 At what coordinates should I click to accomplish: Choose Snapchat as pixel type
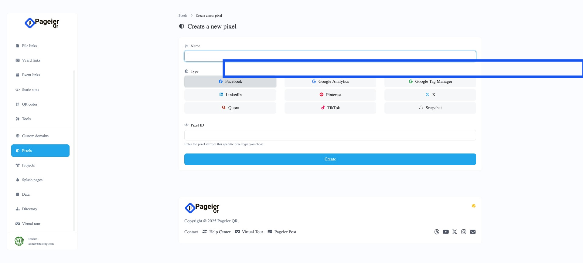(430, 108)
